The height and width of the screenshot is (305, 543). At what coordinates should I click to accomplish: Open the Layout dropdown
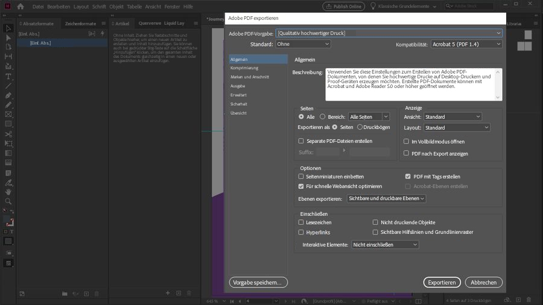(457, 128)
